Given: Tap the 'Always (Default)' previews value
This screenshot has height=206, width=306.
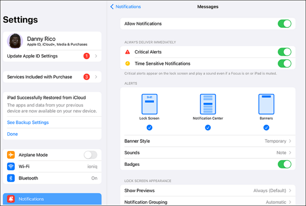Looking at the screenshot, I should [x=270, y=191].
